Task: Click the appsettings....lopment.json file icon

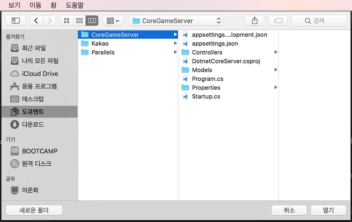Action: pyautogui.click(x=185, y=35)
